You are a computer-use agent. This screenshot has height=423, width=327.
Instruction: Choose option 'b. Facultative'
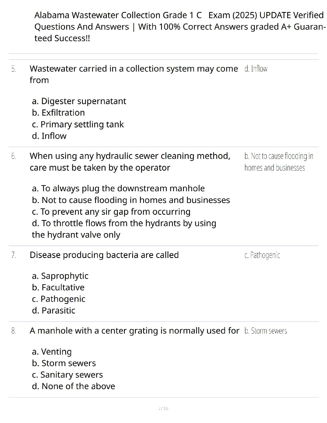coord(58,287)
